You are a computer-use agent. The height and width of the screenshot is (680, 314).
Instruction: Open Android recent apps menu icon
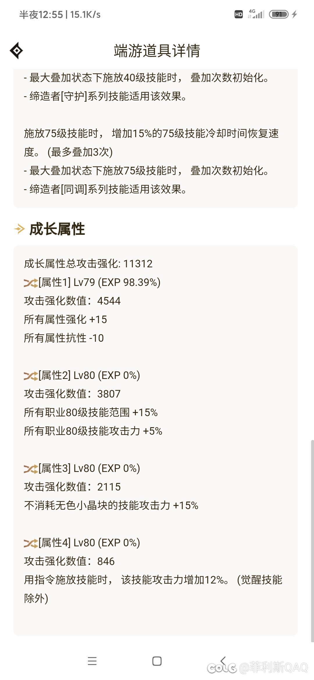(x=92, y=661)
